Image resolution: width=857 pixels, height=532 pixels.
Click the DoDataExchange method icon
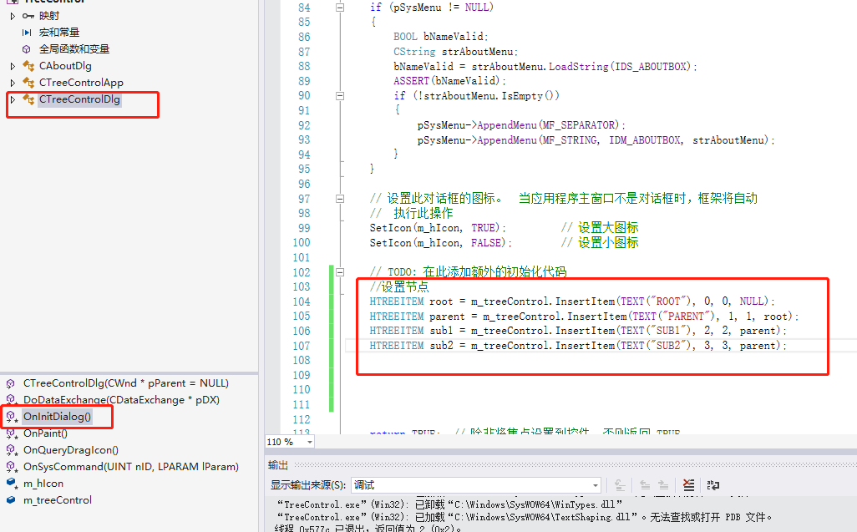coord(12,400)
